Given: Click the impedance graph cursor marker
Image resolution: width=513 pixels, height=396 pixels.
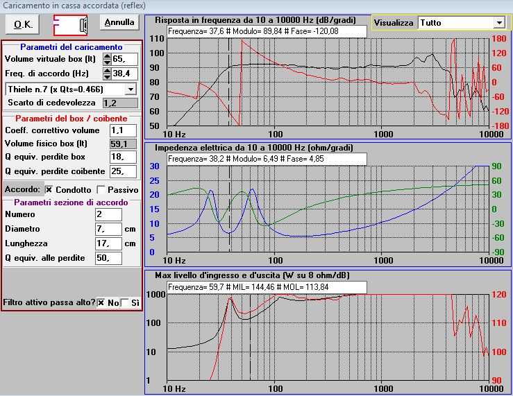Looking at the screenshot, I should [230, 209].
